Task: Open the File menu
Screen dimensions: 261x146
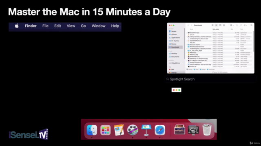Action: pyautogui.click(x=45, y=26)
